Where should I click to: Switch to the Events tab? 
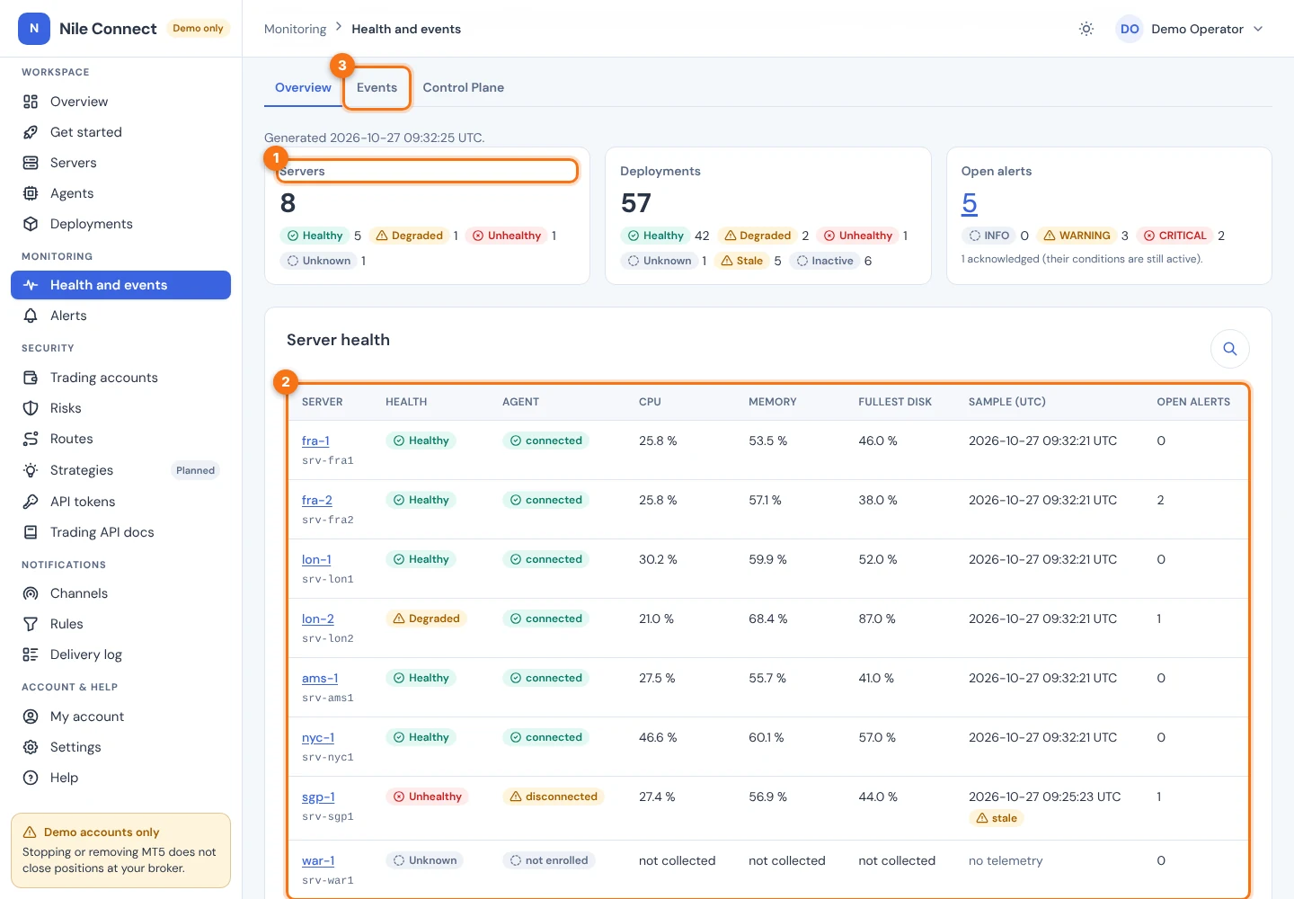377,87
